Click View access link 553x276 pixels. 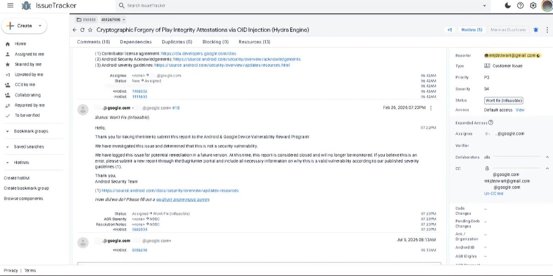point(520,110)
